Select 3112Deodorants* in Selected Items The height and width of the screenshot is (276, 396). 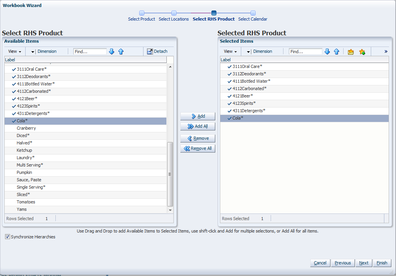click(x=304, y=74)
